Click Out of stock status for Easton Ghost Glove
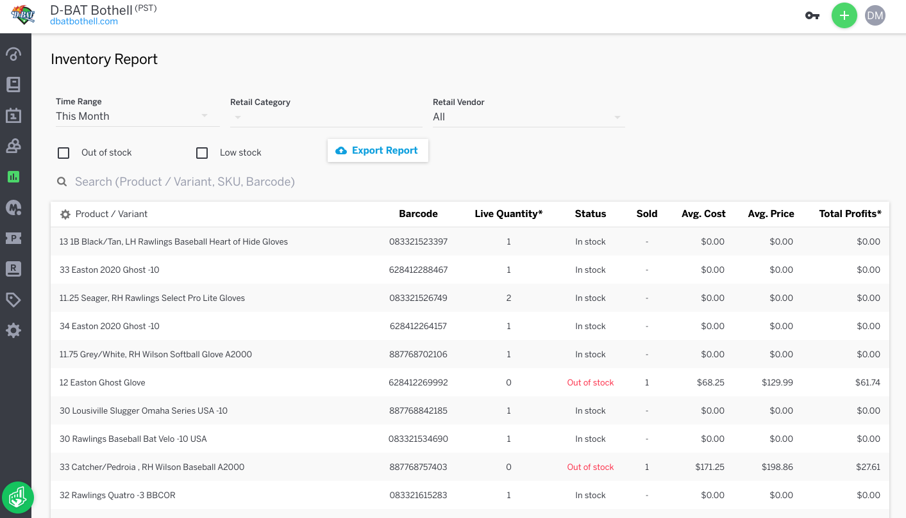Screen dimensions: 906x518 591,383
